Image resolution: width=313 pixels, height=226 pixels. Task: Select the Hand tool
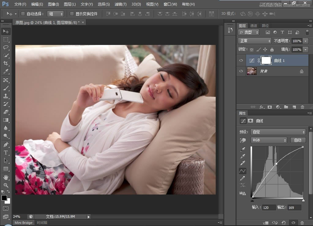click(x=6, y=177)
